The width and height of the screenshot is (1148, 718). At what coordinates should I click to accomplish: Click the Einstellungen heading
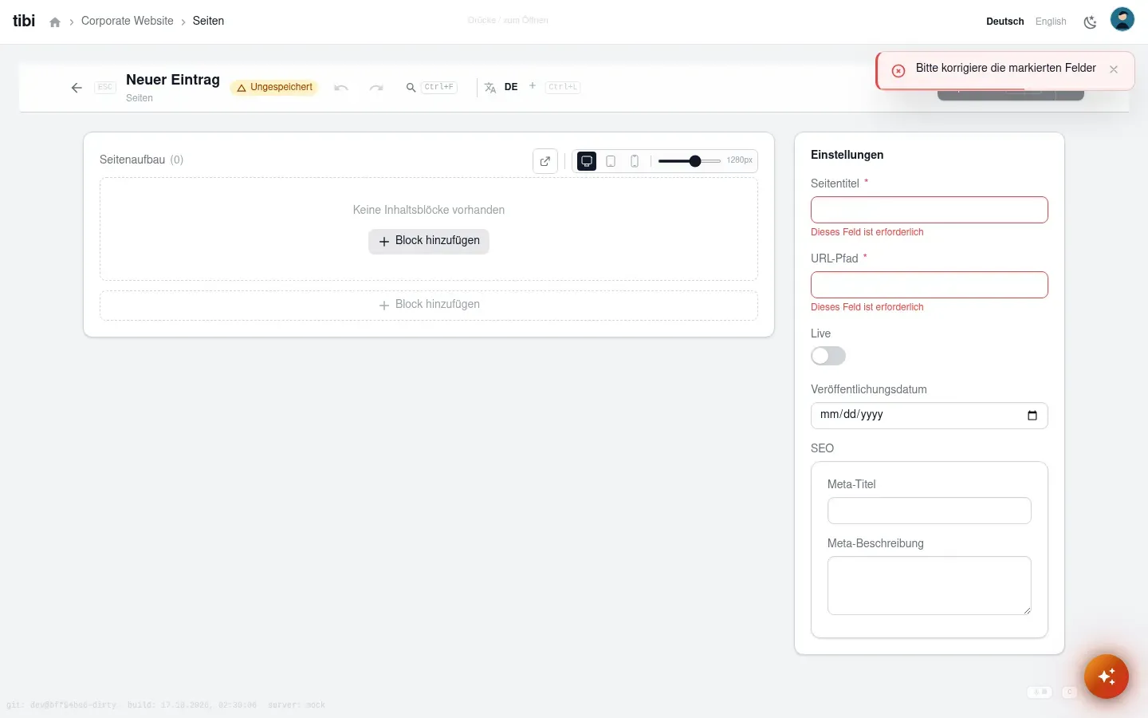847,155
